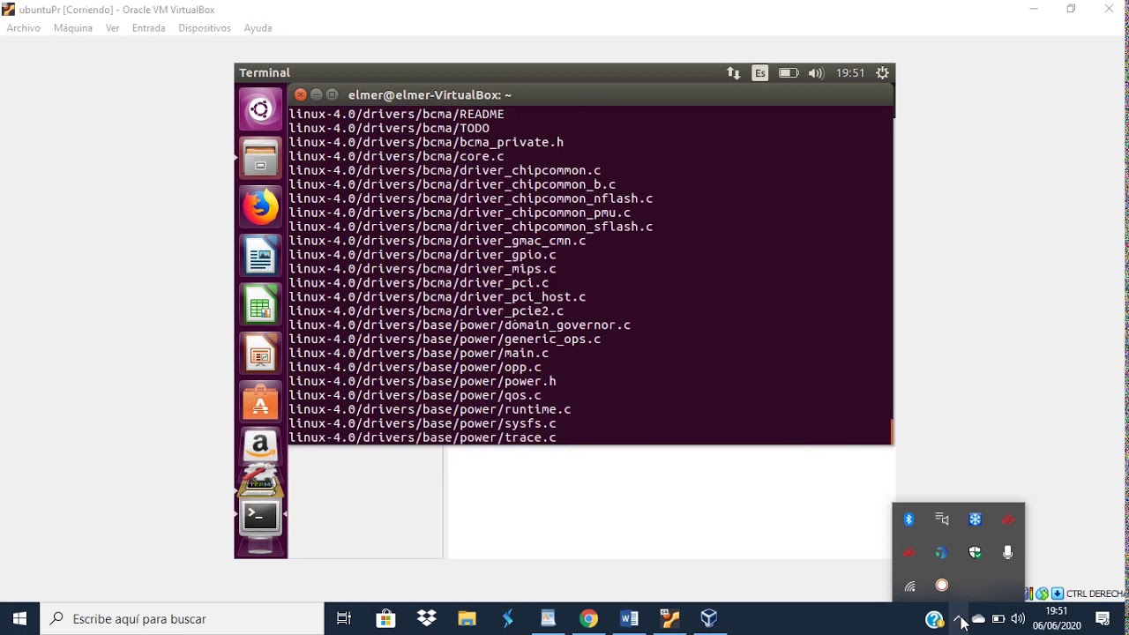Screen dimensions: 1129x635
Task: Click Windows taskbar date and time
Action: (x=1057, y=619)
